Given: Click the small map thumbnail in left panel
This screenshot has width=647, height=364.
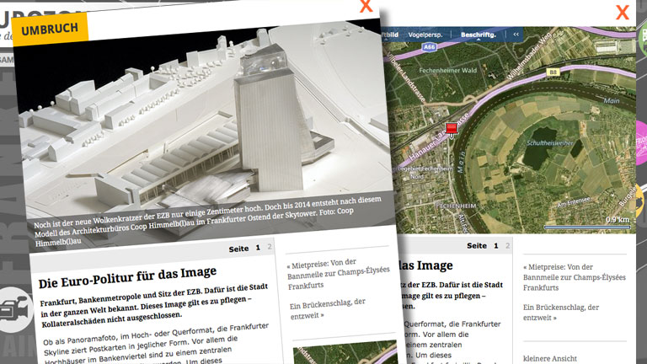Looking at the screenshot, I should point(345,353).
